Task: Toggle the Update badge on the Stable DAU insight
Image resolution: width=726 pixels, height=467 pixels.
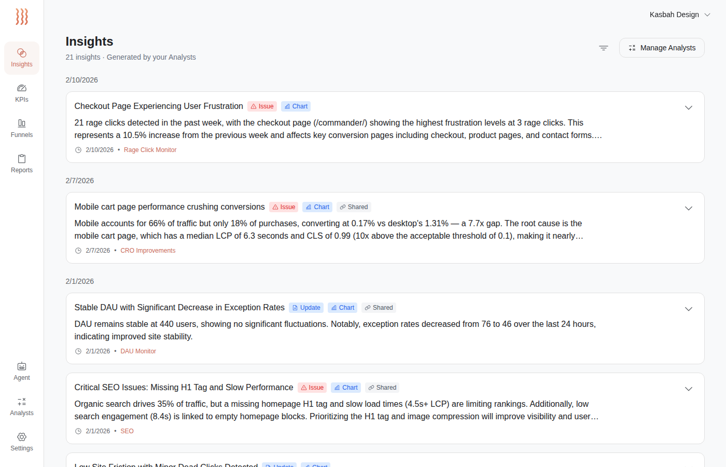Action: pyautogui.click(x=306, y=307)
